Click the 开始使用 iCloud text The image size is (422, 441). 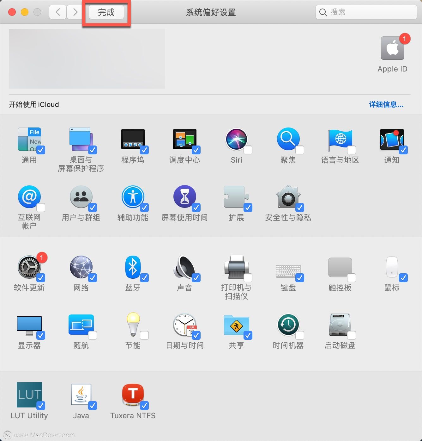click(x=34, y=104)
